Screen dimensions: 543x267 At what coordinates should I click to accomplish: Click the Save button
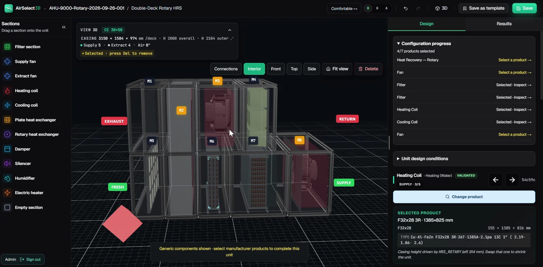[x=524, y=8]
